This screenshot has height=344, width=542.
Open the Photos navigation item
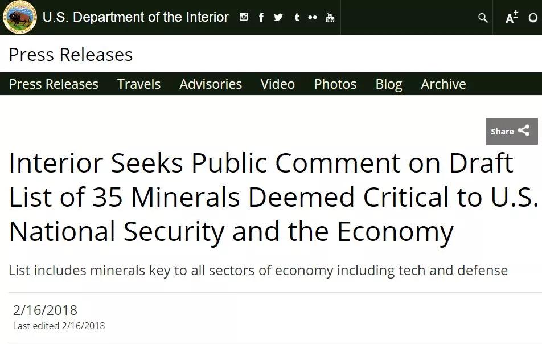(335, 84)
